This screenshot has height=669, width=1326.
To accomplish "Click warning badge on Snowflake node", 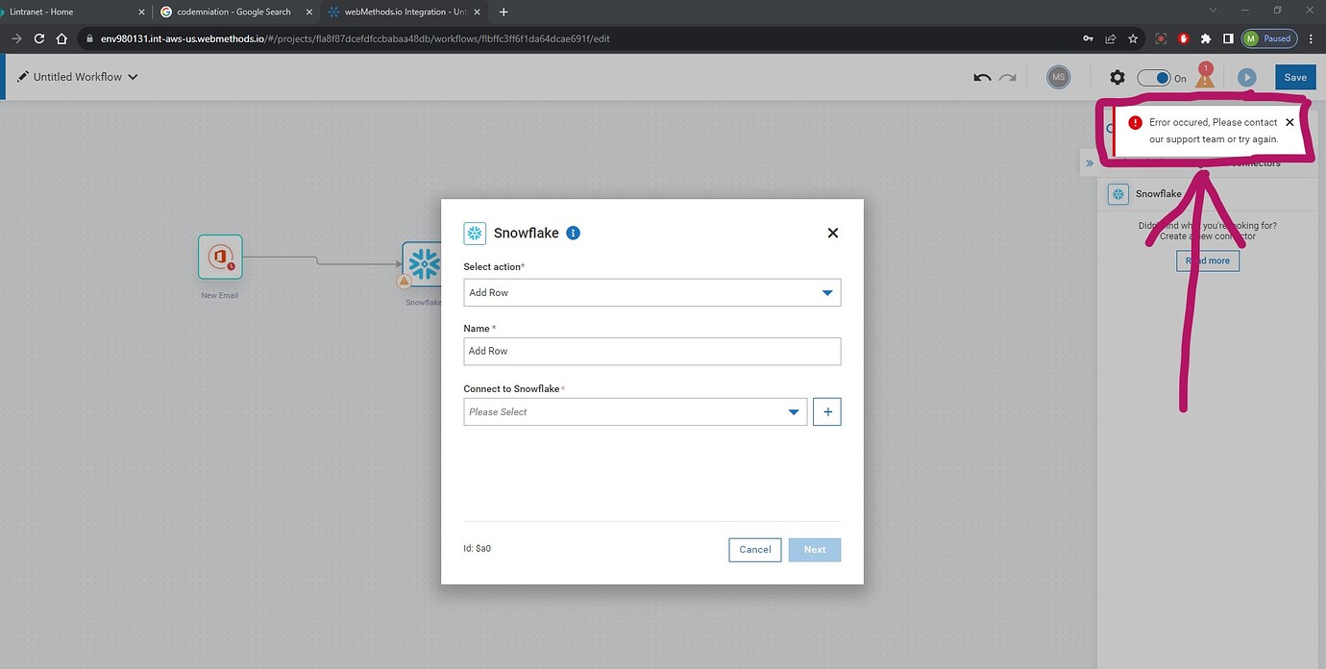I will [404, 282].
